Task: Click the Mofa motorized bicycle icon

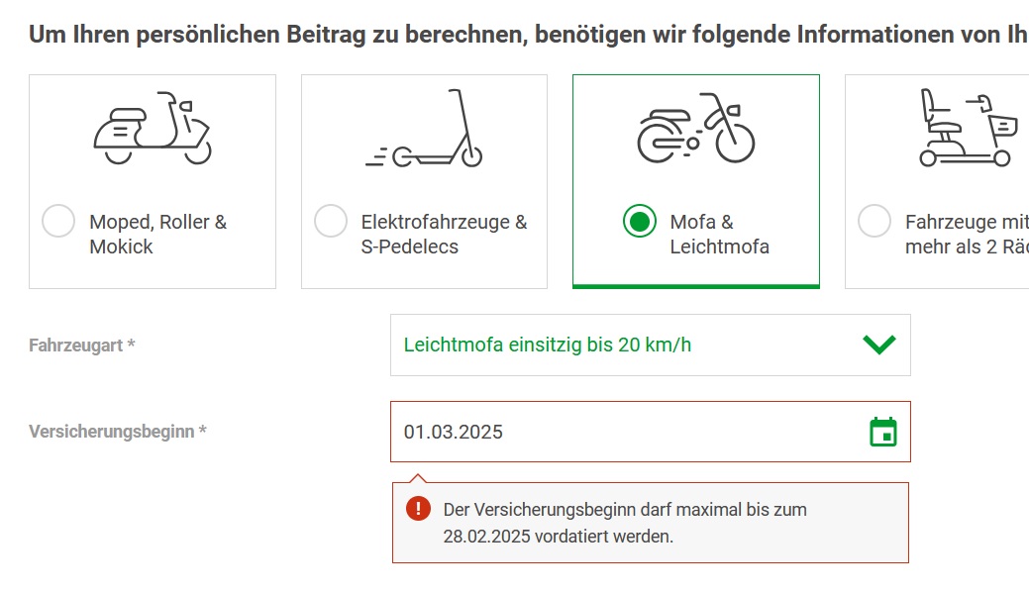Action: click(695, 129)
